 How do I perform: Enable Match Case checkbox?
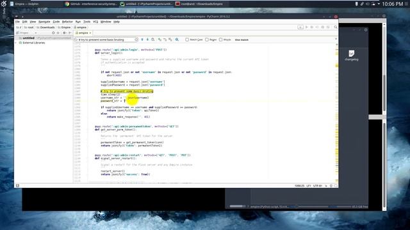(187, 40)
